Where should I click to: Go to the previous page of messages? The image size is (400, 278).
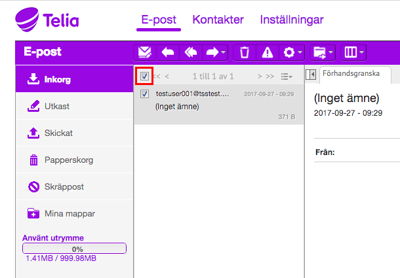[x=167, y=77]
